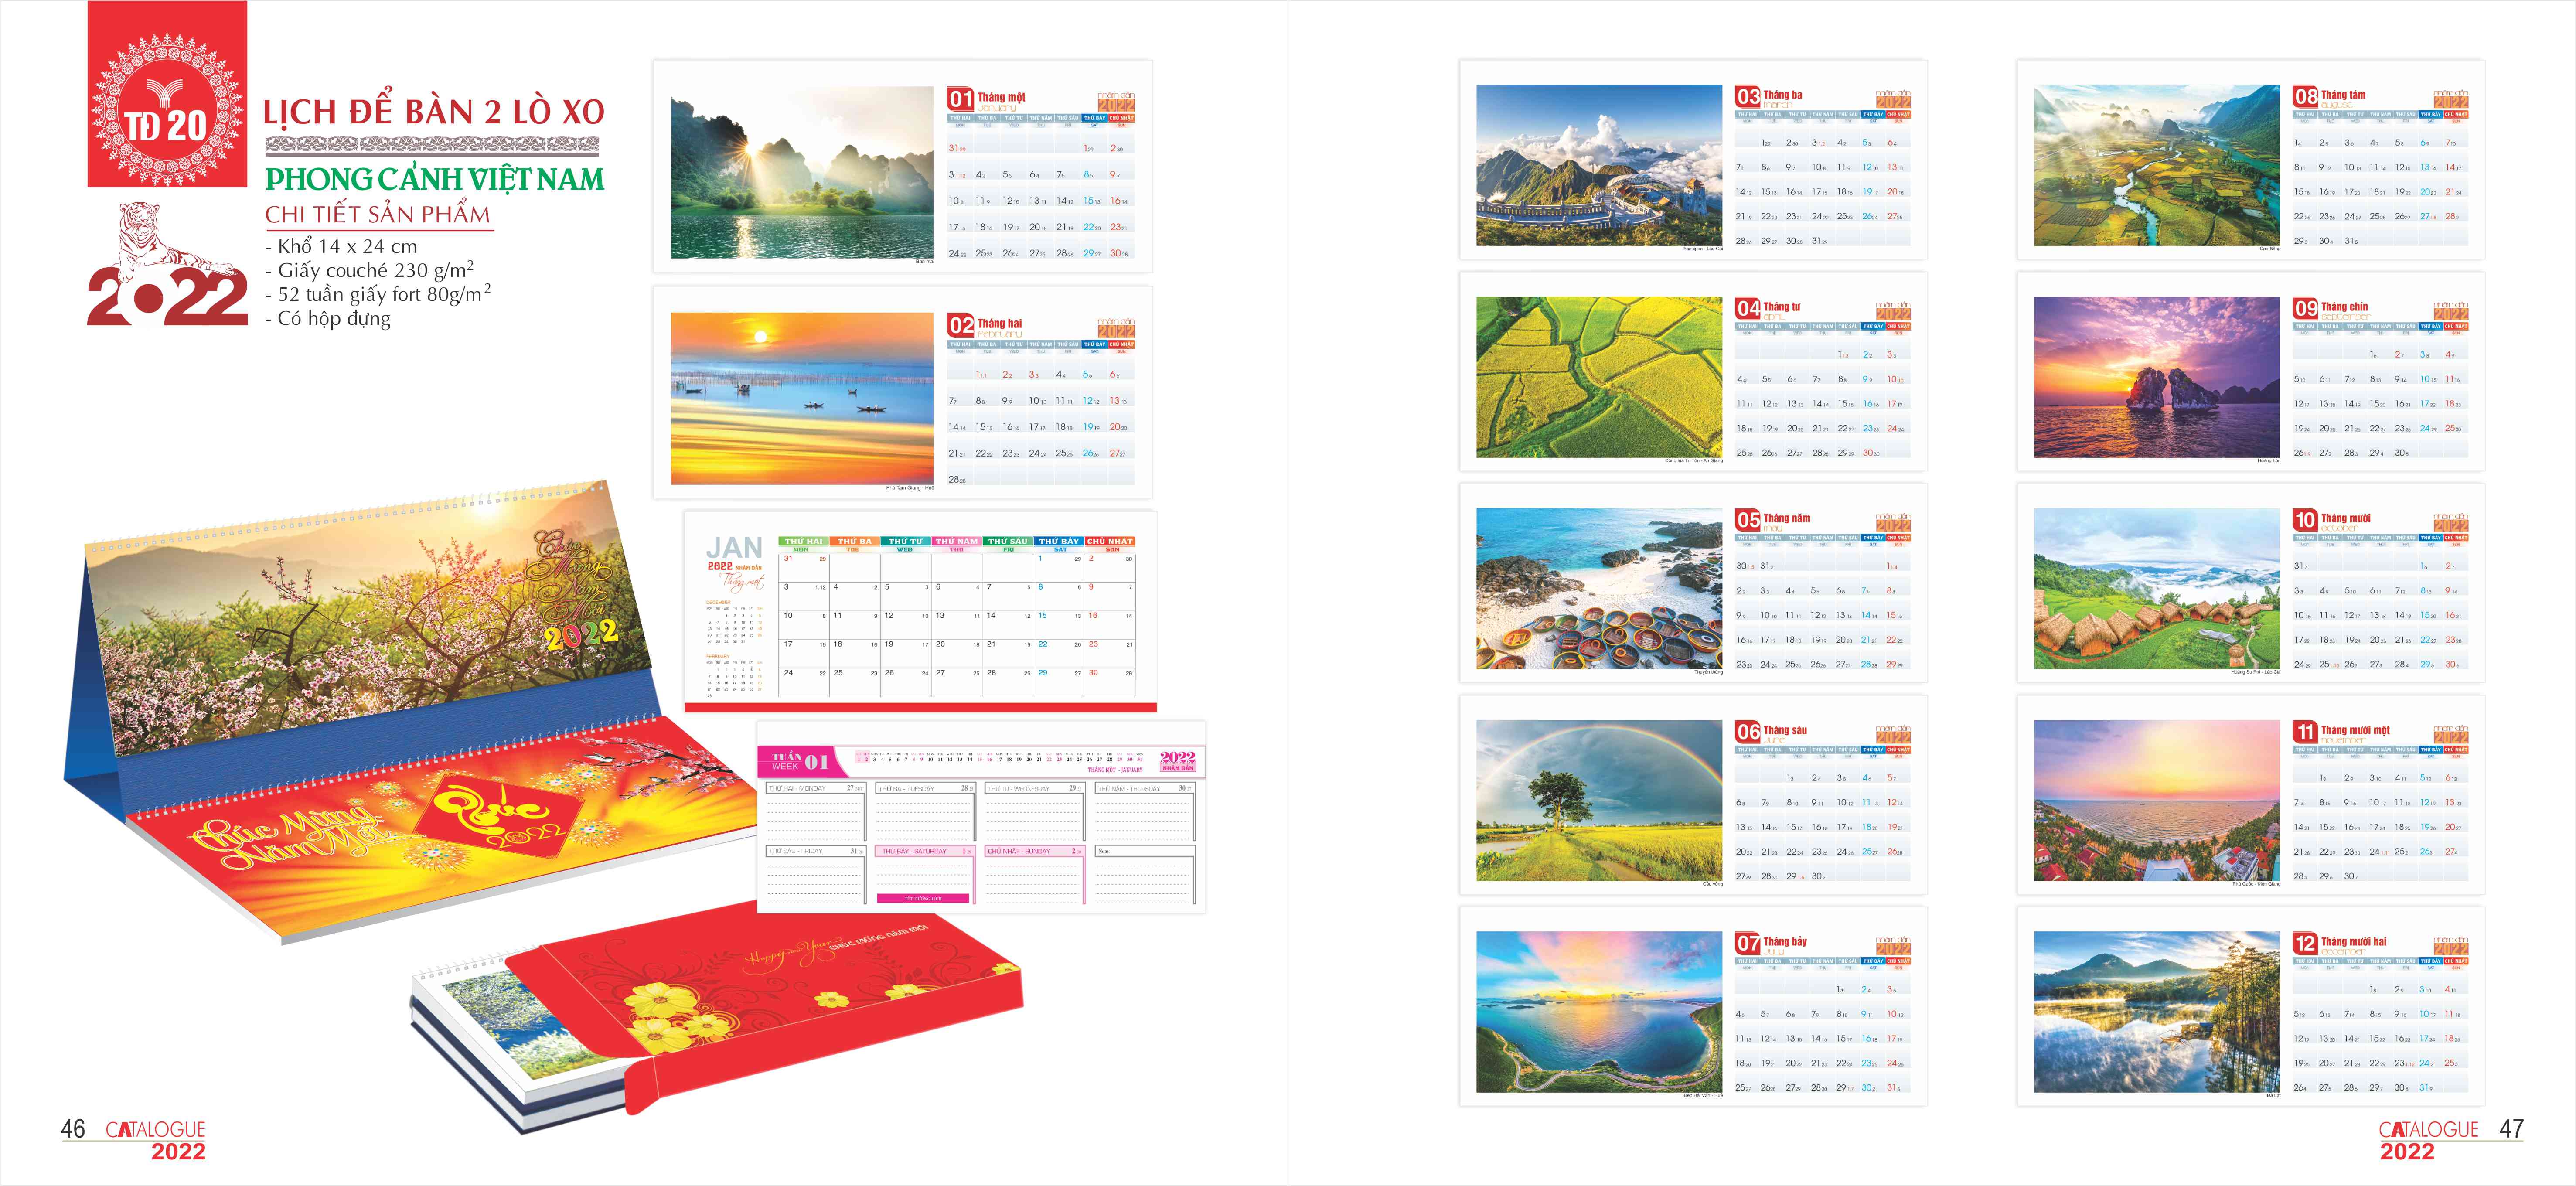Click the "CATALOGUE 2022" footer beside page 47
Viewport: 2576px width, 1186px height.
pos(2428,1140)
